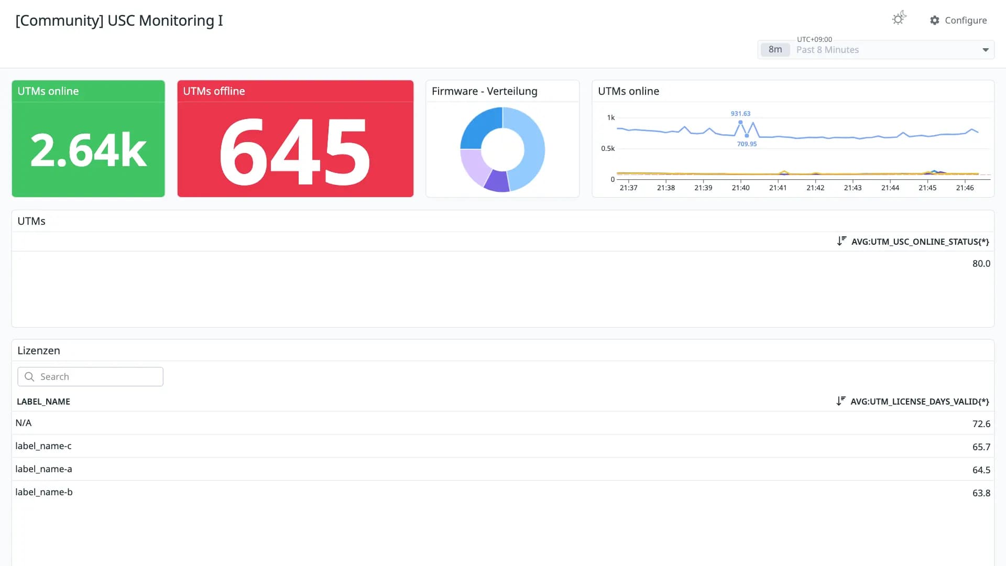Sort by AVG:UTM_LICENSE_DAYS_VALID column icon
The width and height of the screenshot is (1006, 566).
(841, 401)
